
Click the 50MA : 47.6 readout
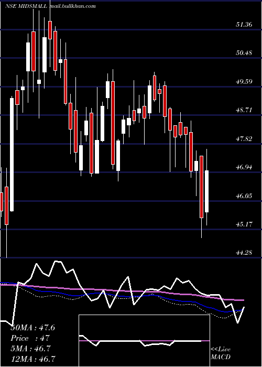coord(32,328)
